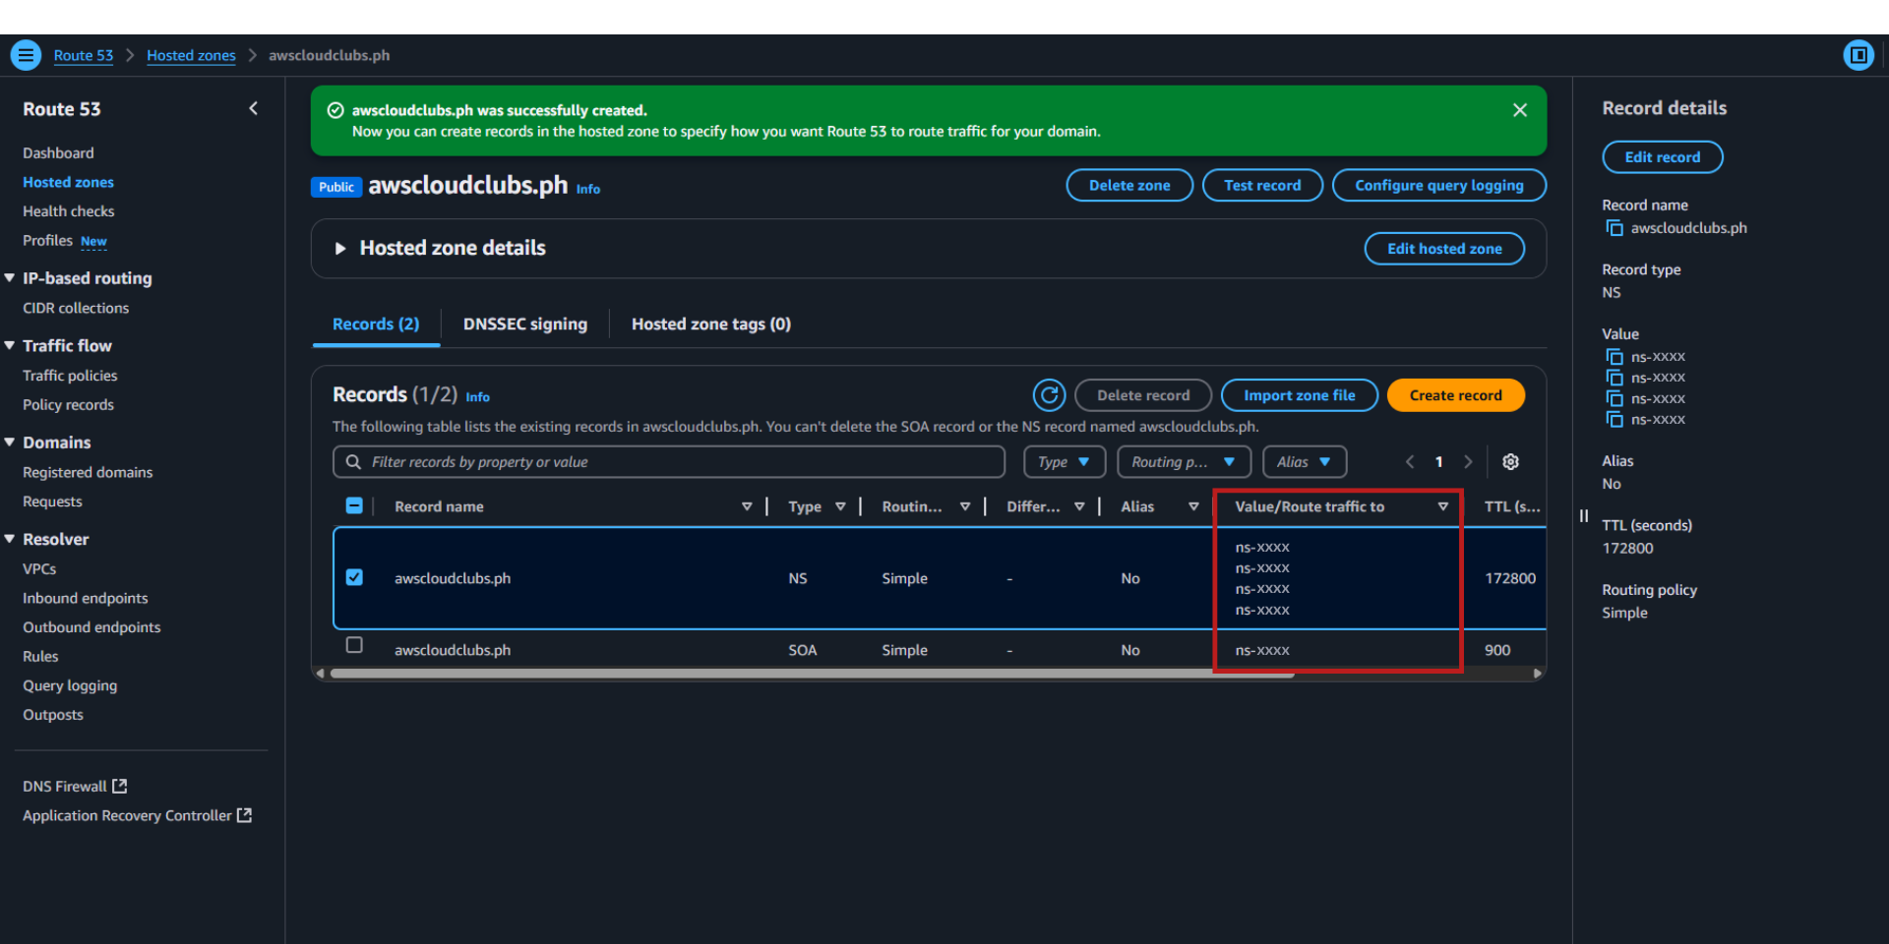This screenshot has width=1889, height=944.
Task: Collapse the Route 53 sidebar with the arrow
Action: pos(254,108)
